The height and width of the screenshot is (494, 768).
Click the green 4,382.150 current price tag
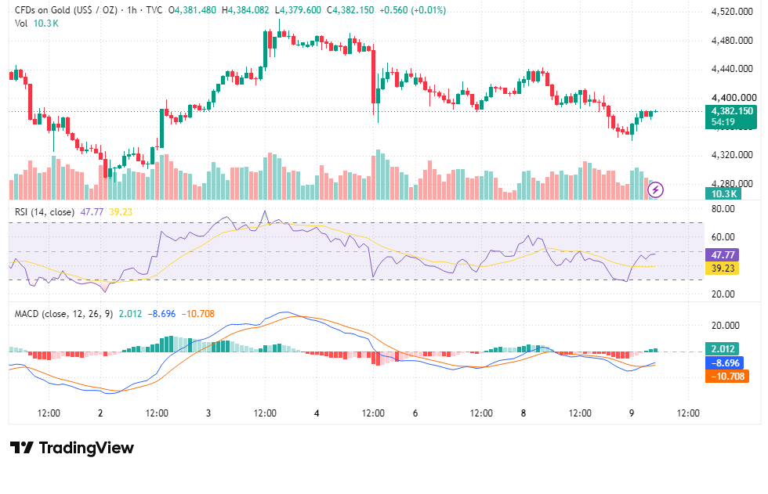731,111
